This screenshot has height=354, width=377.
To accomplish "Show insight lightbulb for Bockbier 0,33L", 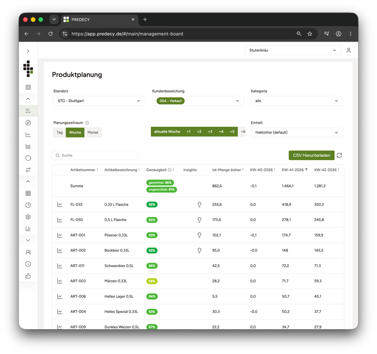I will click(199, 250).
